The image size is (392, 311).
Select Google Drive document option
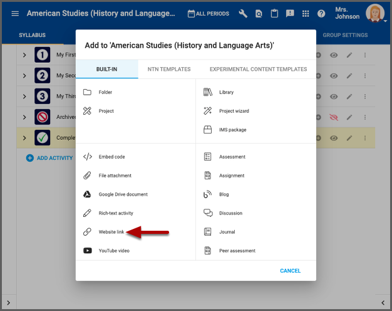[123, 194]
